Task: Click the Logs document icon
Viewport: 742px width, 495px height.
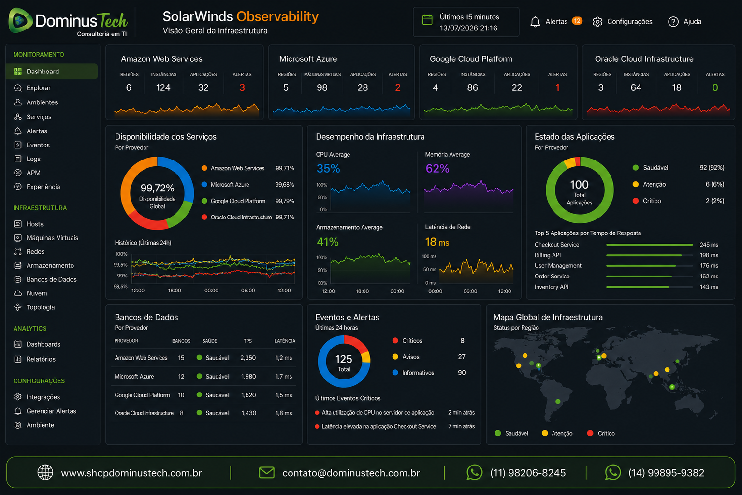Action: coord(18,159)
